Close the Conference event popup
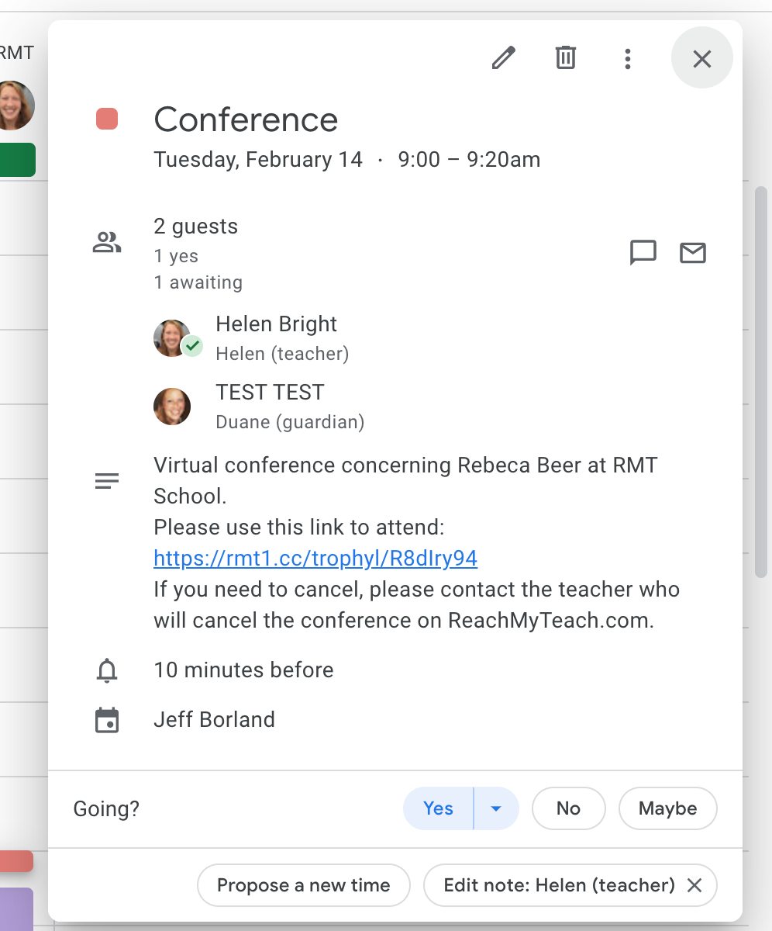The height and width of the screenshot is (931, 772). tap(701, 58)
